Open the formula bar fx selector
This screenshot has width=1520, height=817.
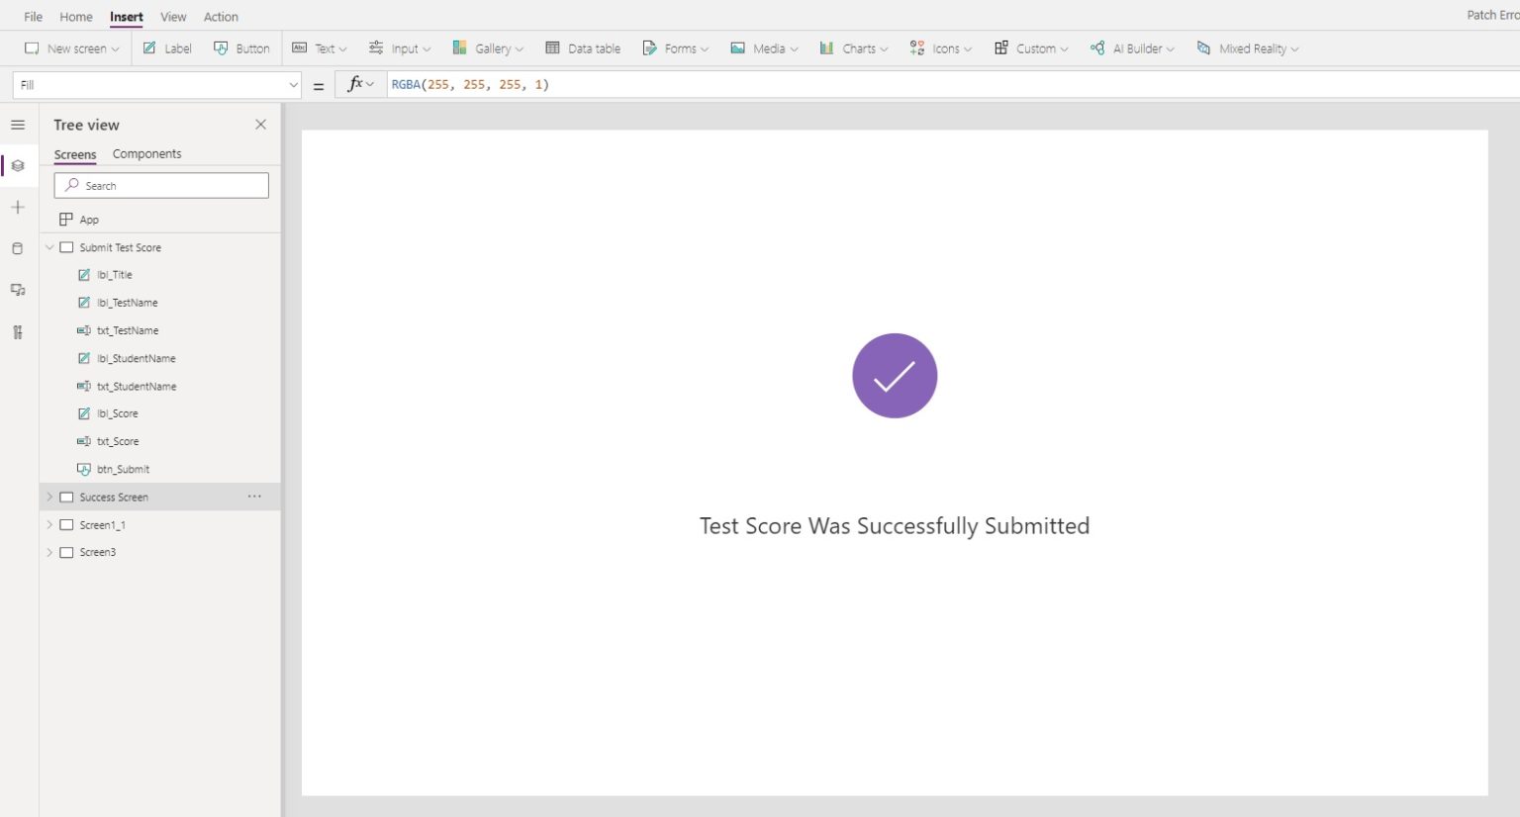(358, 84)
